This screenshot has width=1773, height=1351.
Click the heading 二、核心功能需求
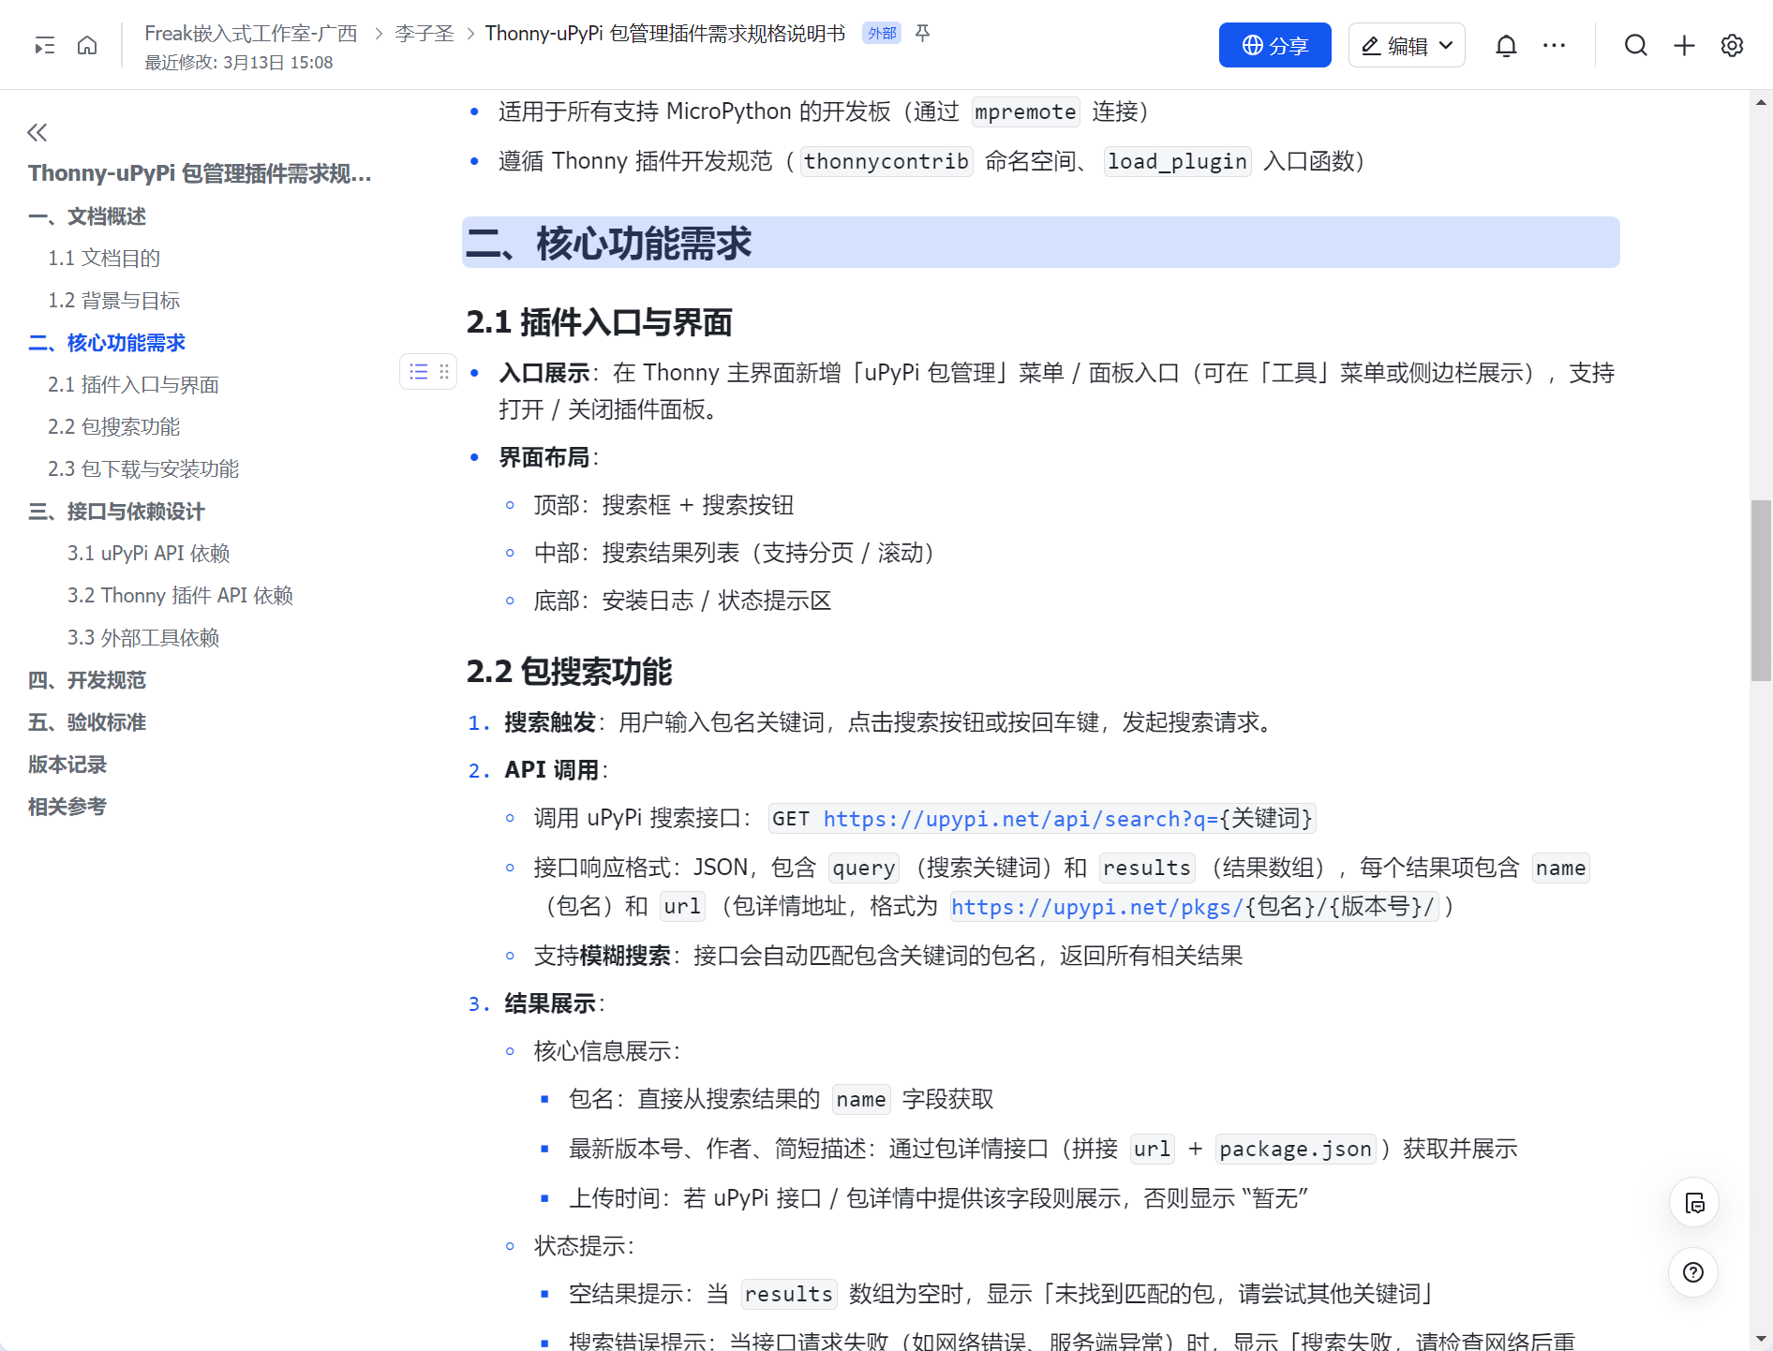[x=609, y=244]
